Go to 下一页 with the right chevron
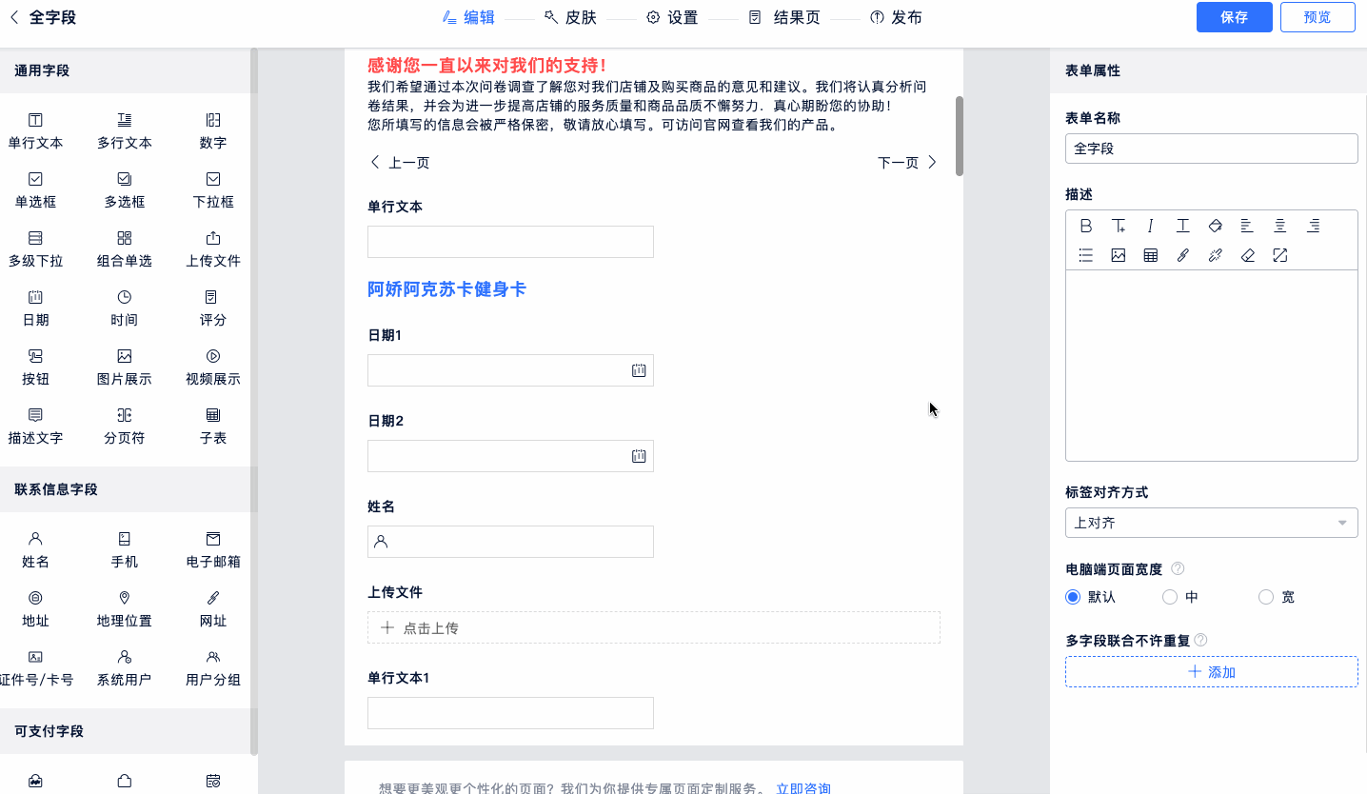Screen dimensions: 1367x794 click(x=931, y=163)
